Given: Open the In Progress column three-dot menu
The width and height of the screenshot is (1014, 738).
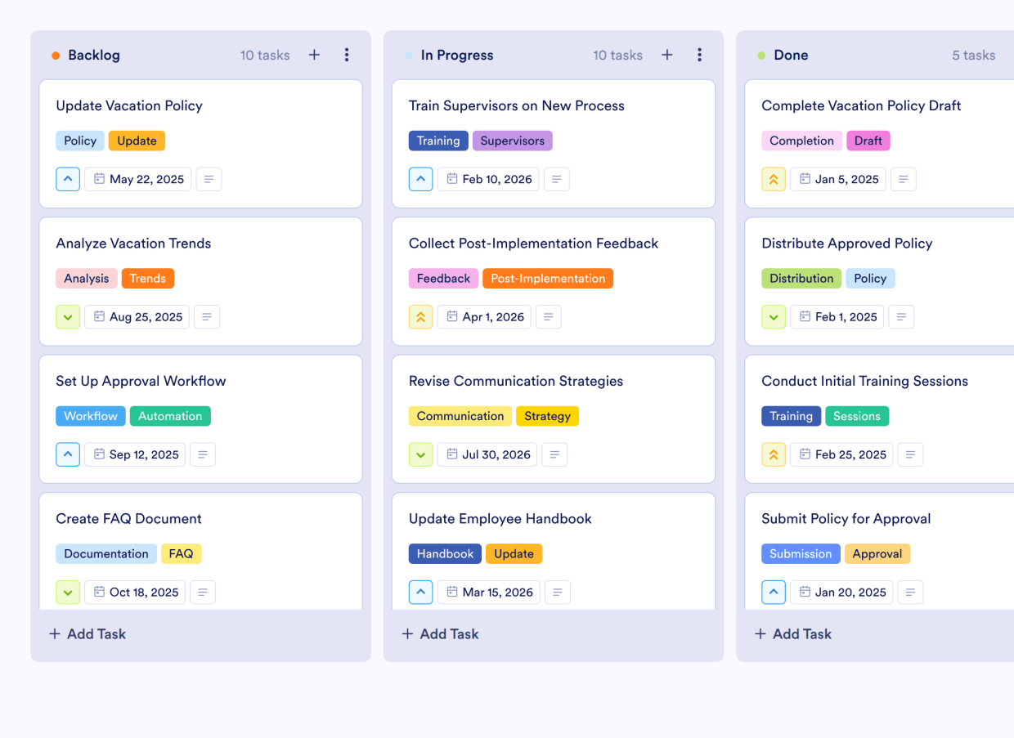Looking at the screenshot, I should pos(699,55).
